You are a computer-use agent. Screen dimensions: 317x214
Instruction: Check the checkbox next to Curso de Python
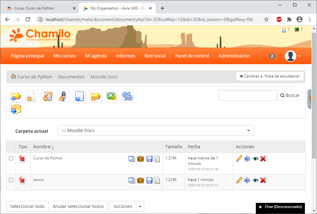coord(11,158)
